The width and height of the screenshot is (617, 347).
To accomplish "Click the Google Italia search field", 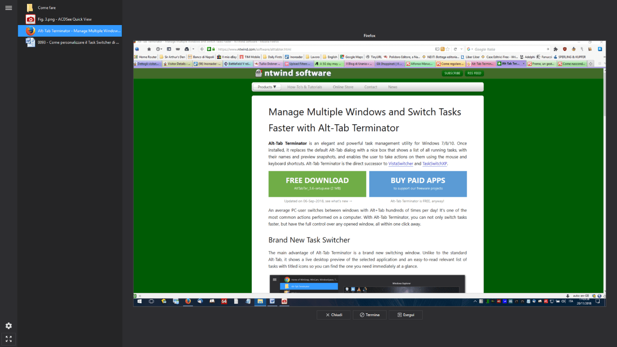I will click(x=507, y=49).
